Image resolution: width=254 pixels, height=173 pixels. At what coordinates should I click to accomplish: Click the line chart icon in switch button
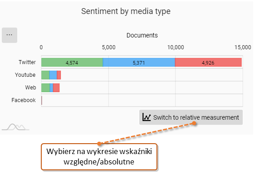147,117
